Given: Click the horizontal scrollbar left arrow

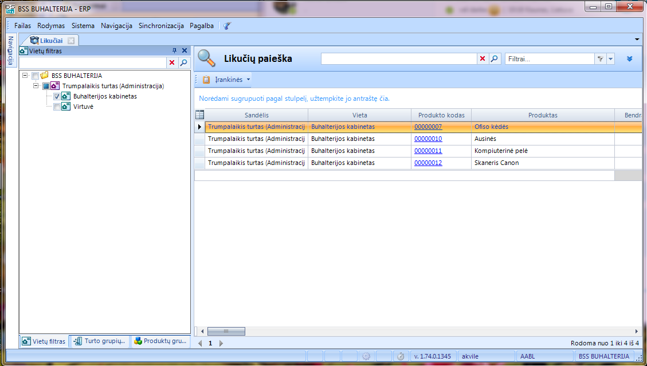Looking at the screenshot, I should [x=202, y=331].
